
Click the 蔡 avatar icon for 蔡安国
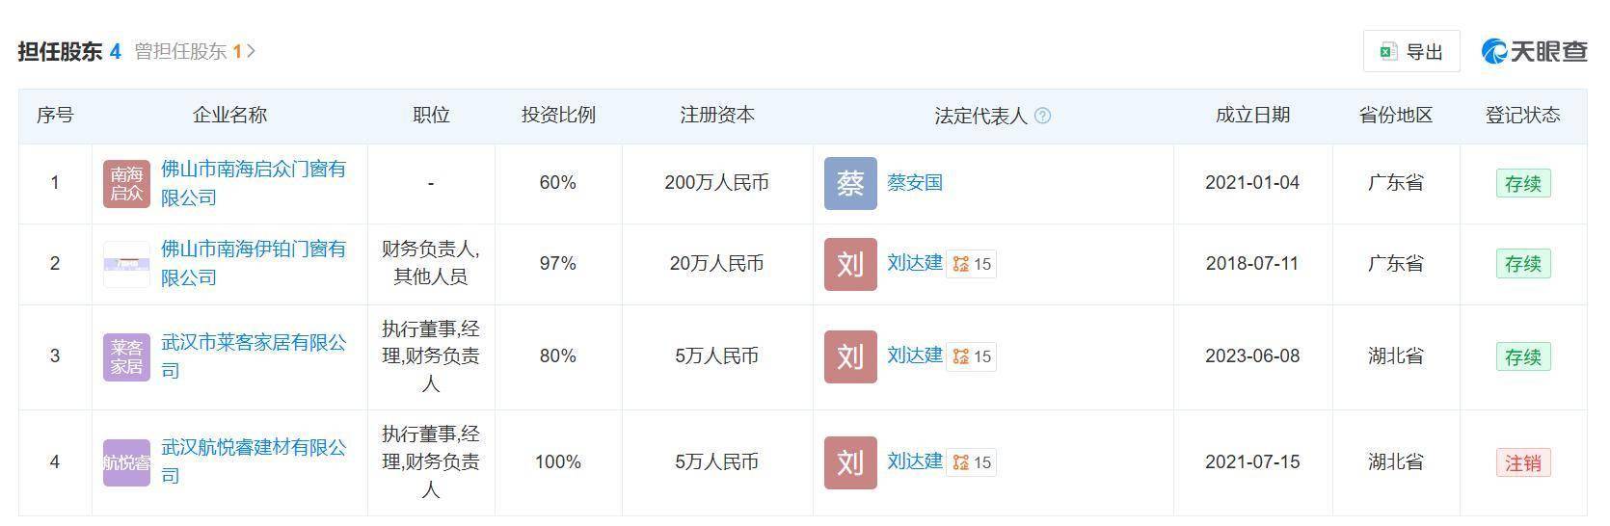[x=849, y=183]
